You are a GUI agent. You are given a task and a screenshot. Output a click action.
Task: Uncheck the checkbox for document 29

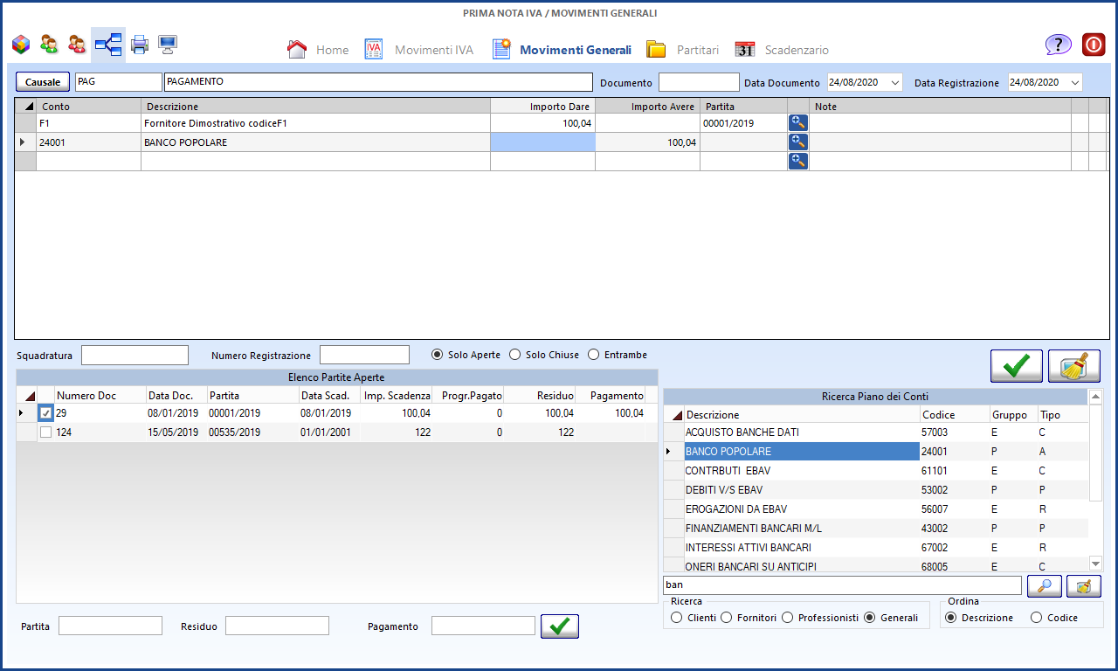click(x=46, y=413)
